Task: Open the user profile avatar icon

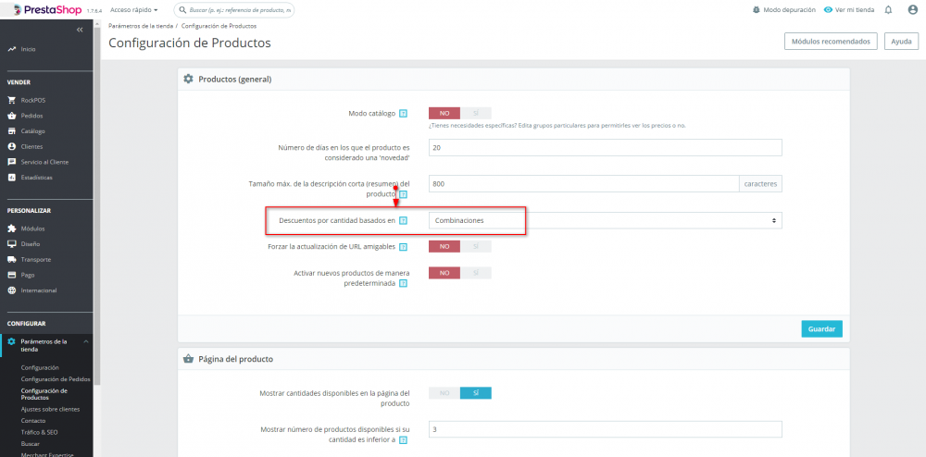Action: 912,10
